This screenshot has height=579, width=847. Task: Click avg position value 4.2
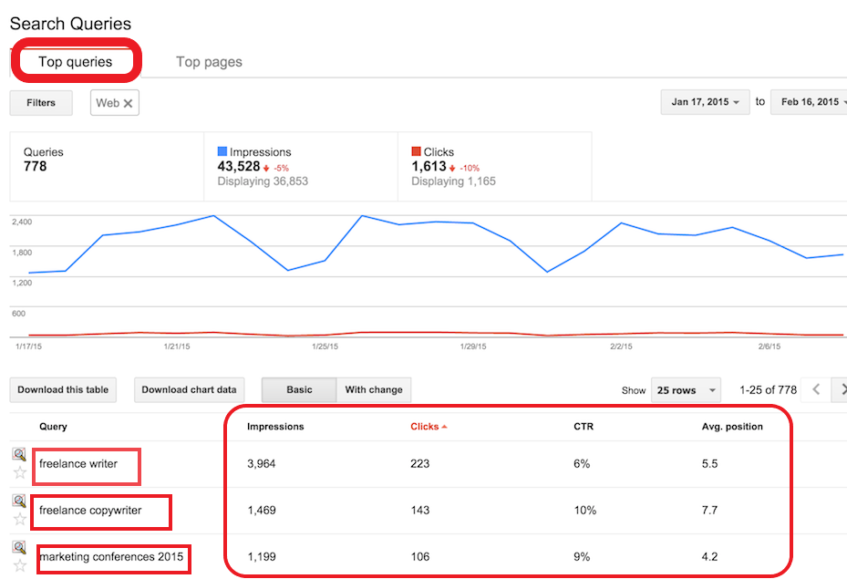[x=710, y=557]
